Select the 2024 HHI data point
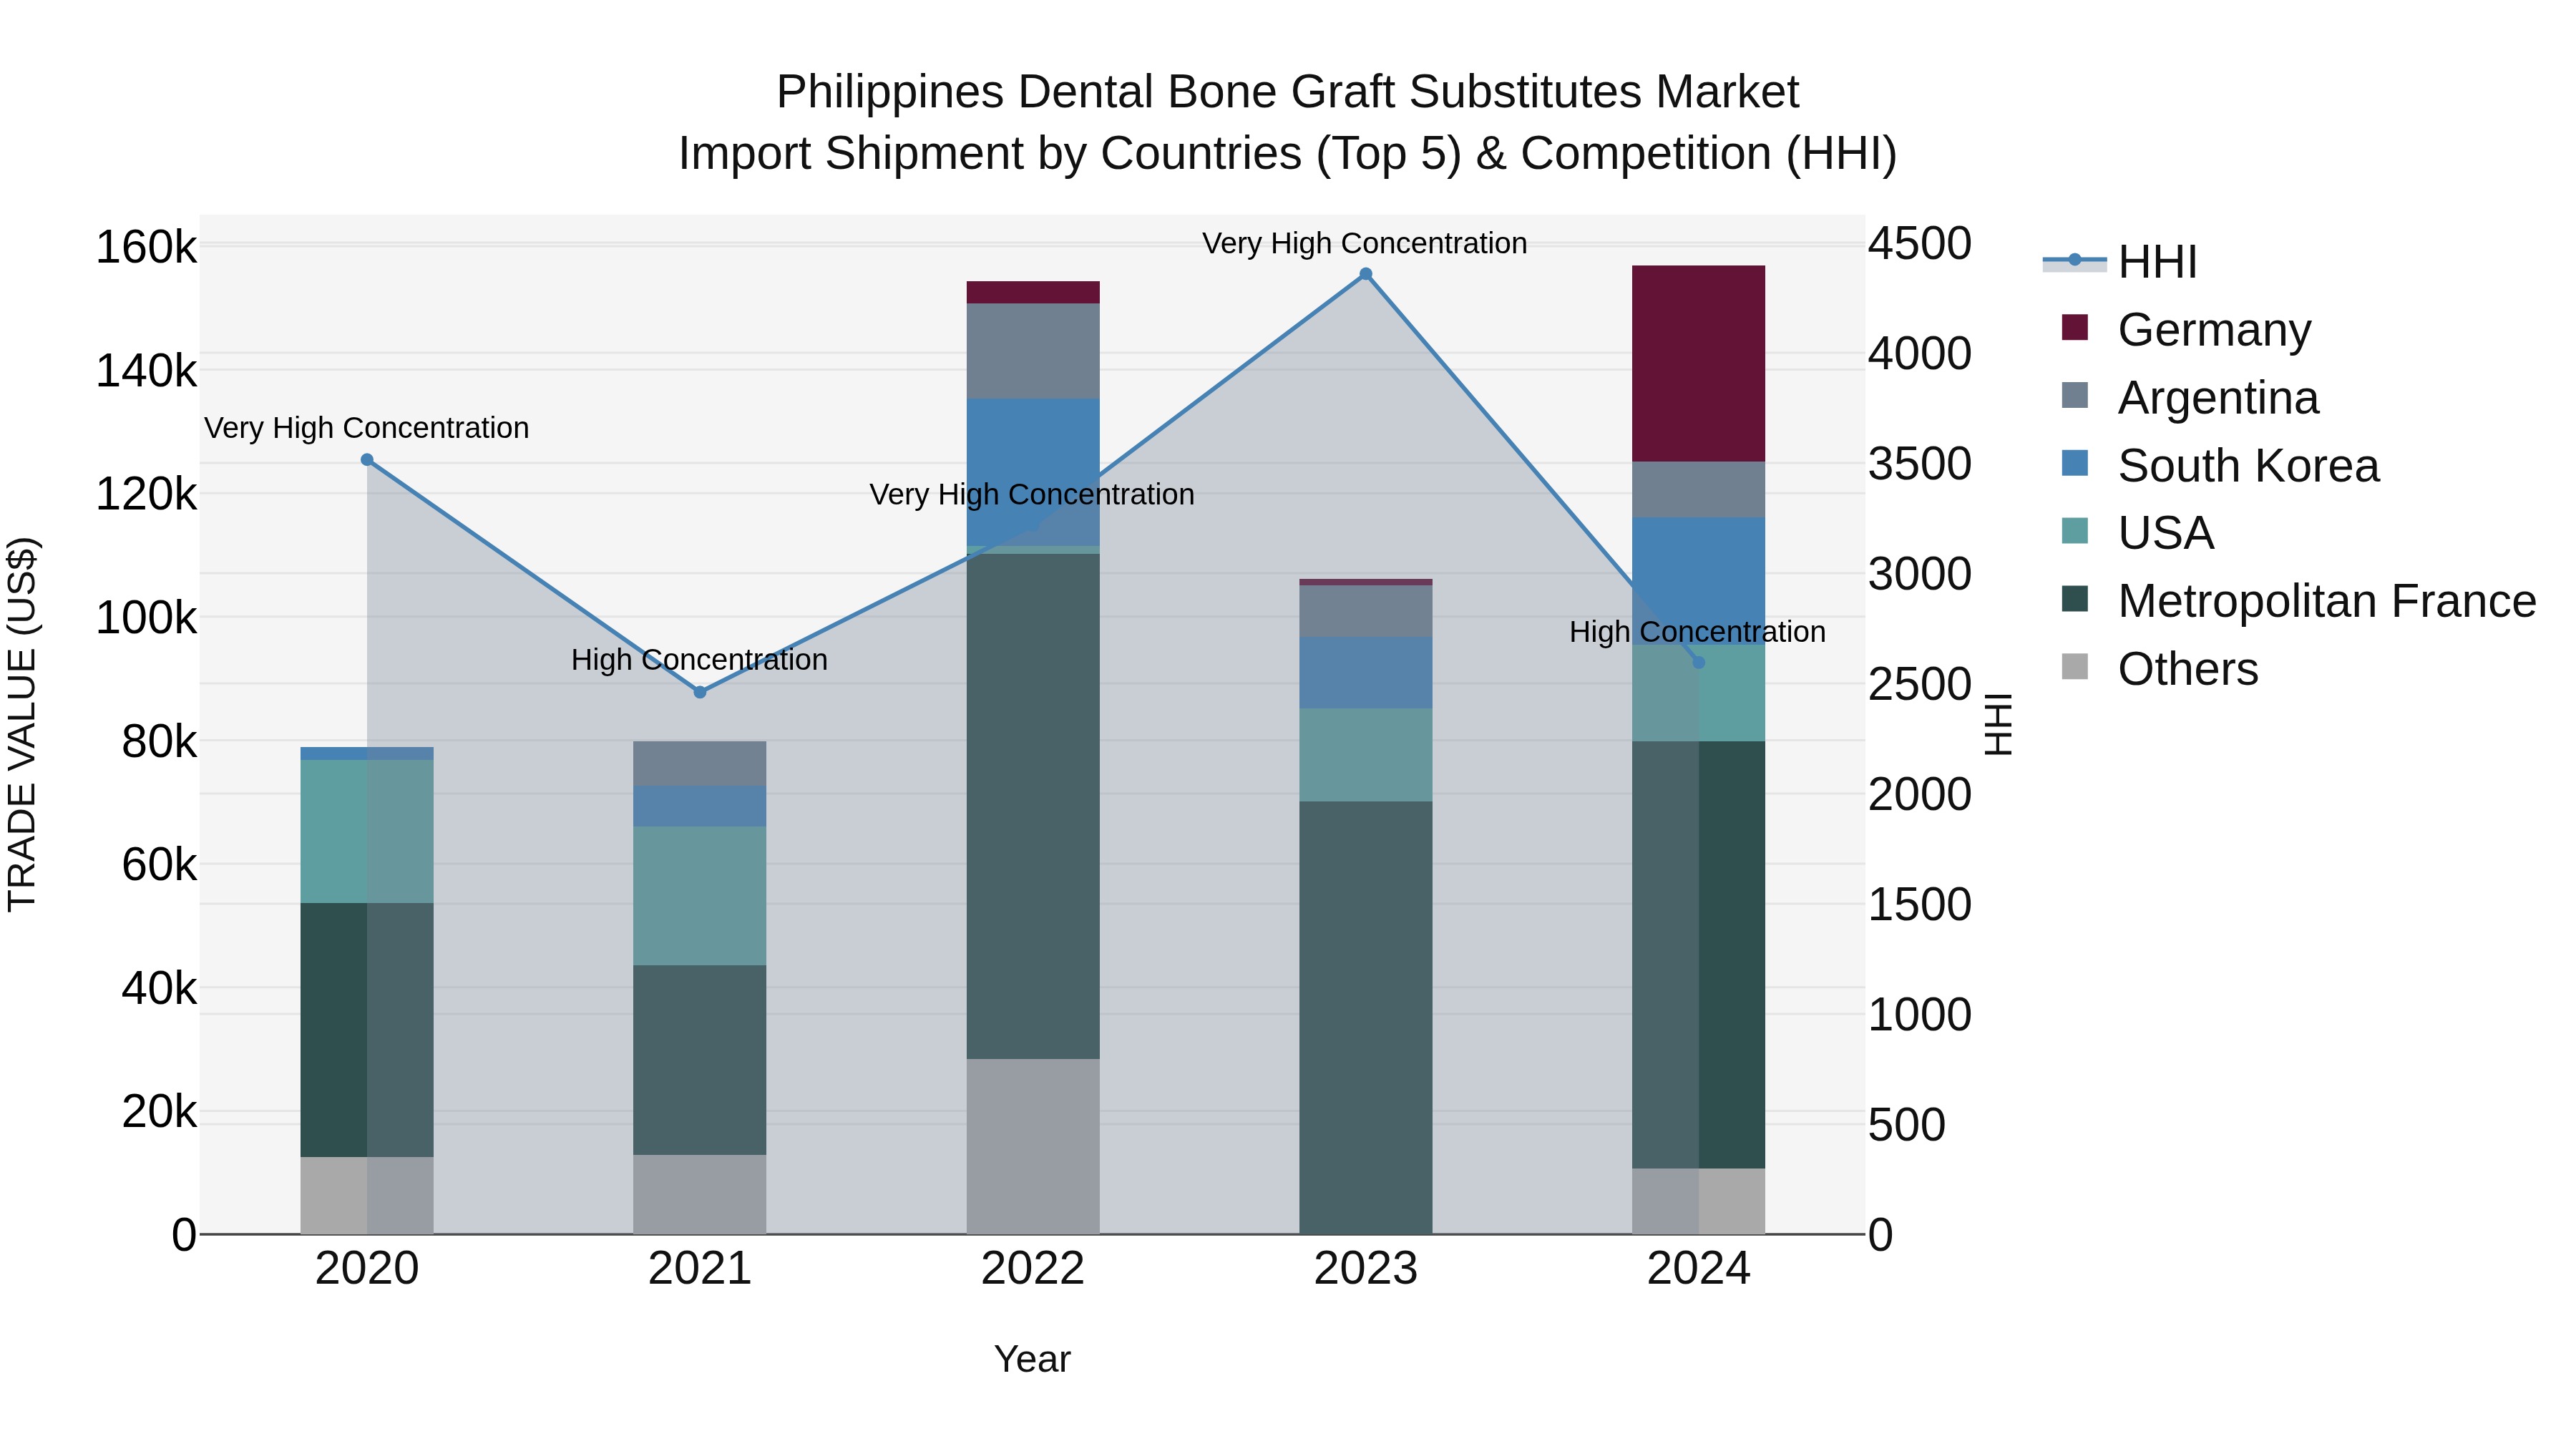This screenshot has width=2576, height=1449. pos(1698,662)
